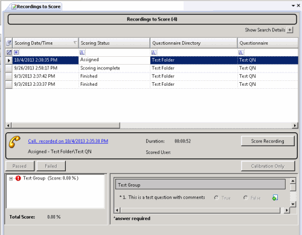Click the Recordings to Score (4) header bar
The width and height of the screenshot is (302, 235).
pyautogui.click(x=152, y=19)
